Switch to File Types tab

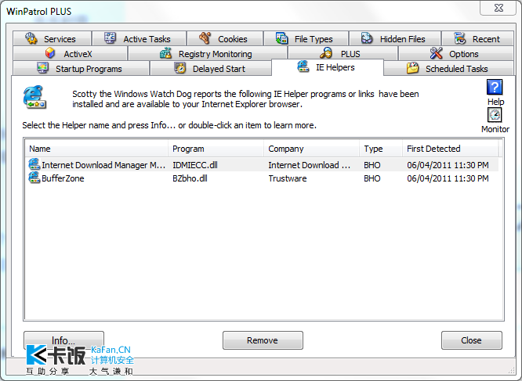pos(306,38)
